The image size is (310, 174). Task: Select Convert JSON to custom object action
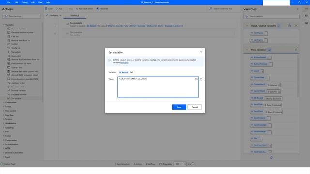25,75
